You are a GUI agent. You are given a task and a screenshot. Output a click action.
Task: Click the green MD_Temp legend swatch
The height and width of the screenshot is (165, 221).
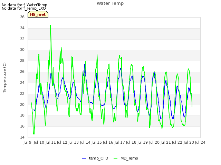click(115, 159)
